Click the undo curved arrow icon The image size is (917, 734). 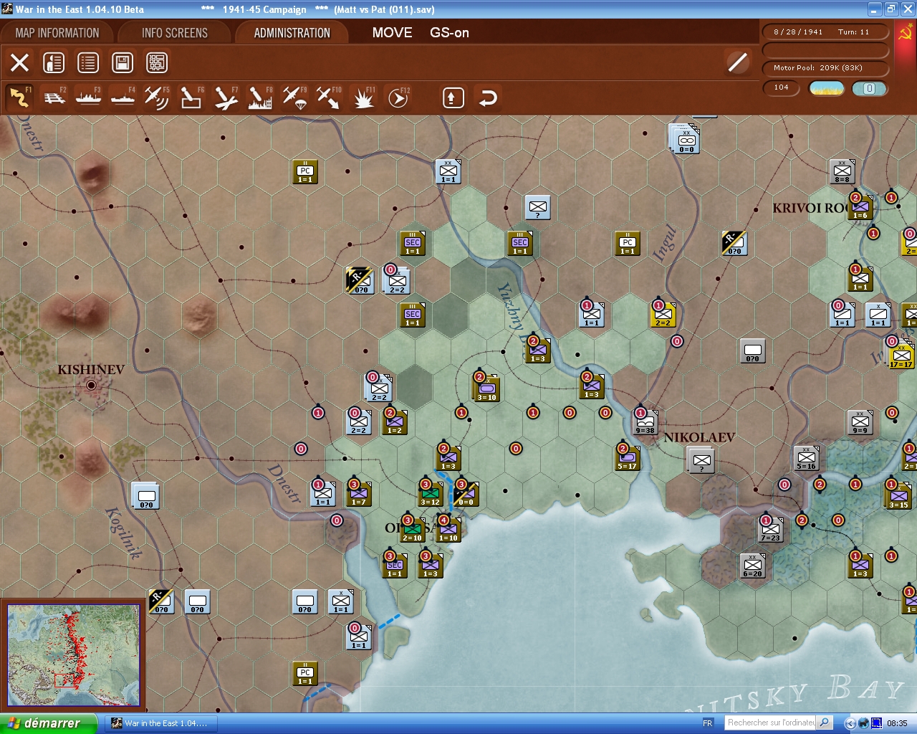coord(488,97)
